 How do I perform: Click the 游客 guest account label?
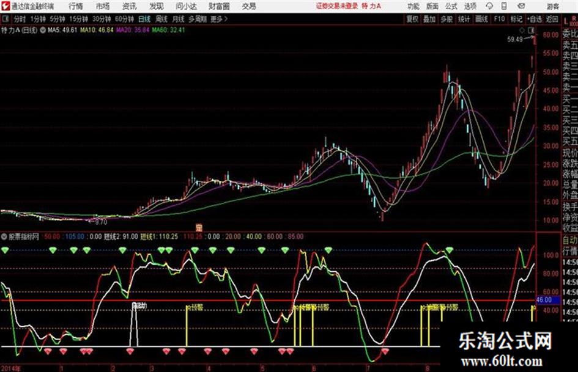coord(552,6)
